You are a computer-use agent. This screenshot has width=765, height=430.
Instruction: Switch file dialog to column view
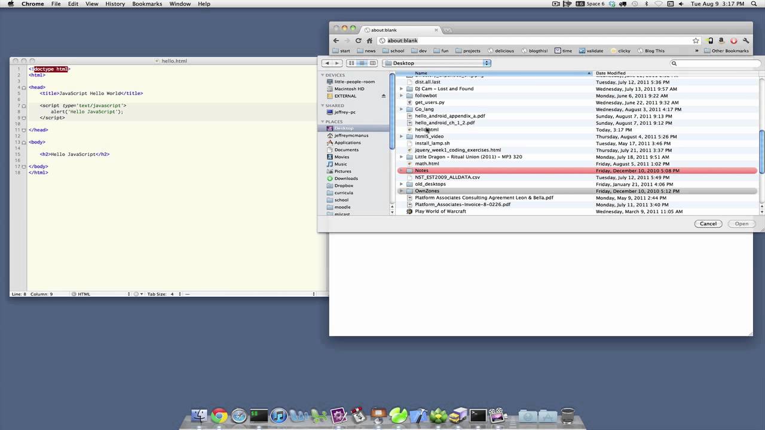[373, 63]
